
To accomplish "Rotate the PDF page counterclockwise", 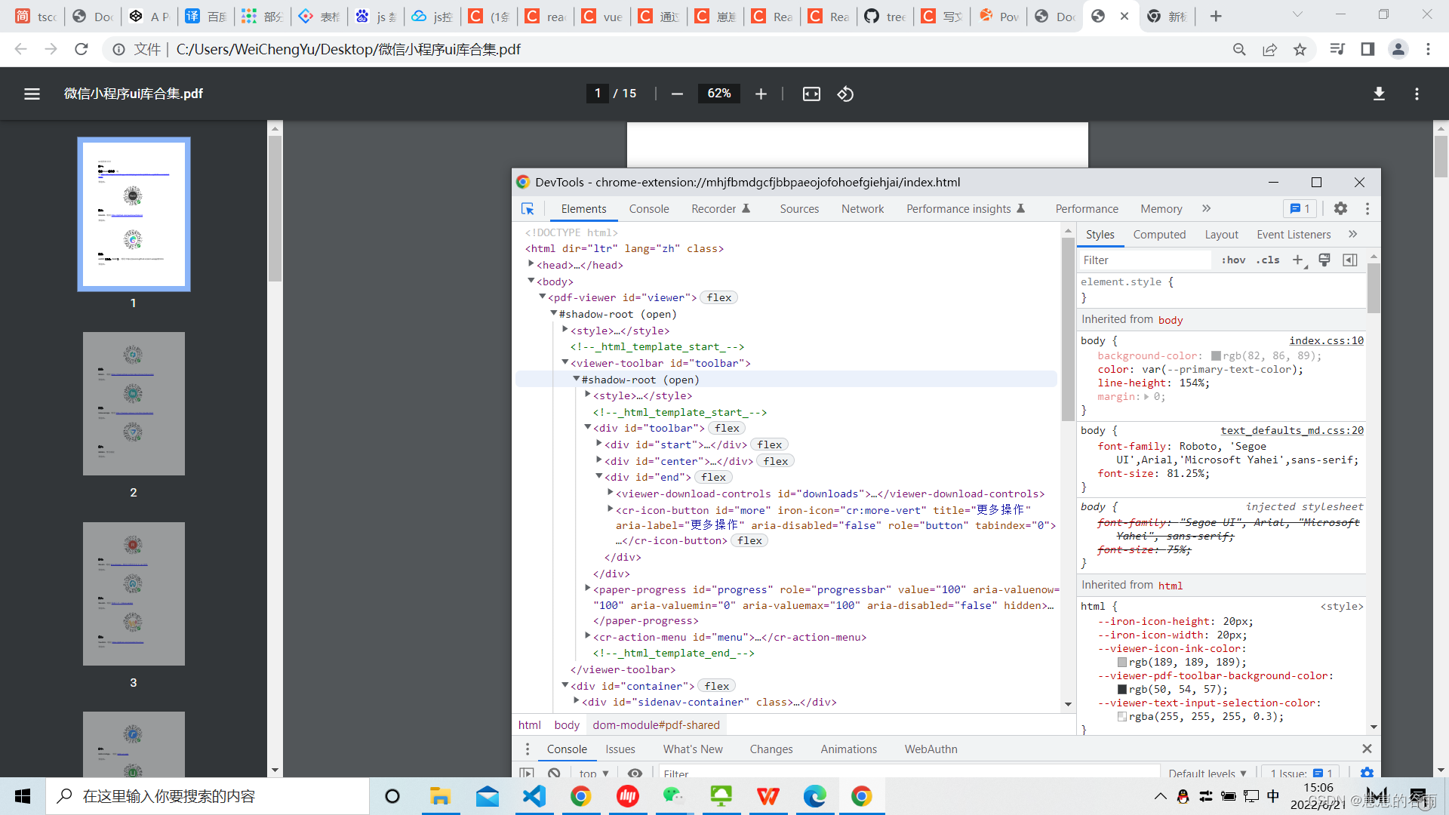I will (x=845, y=94).
